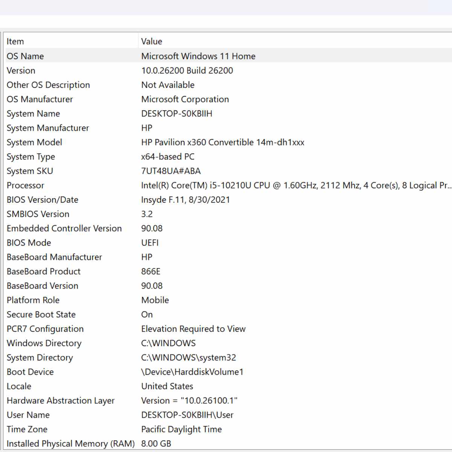Image resolution: width=452 pixels, height=452 pixels.
Task: Select the BIOS Mode row label
Action: point(29,243)
